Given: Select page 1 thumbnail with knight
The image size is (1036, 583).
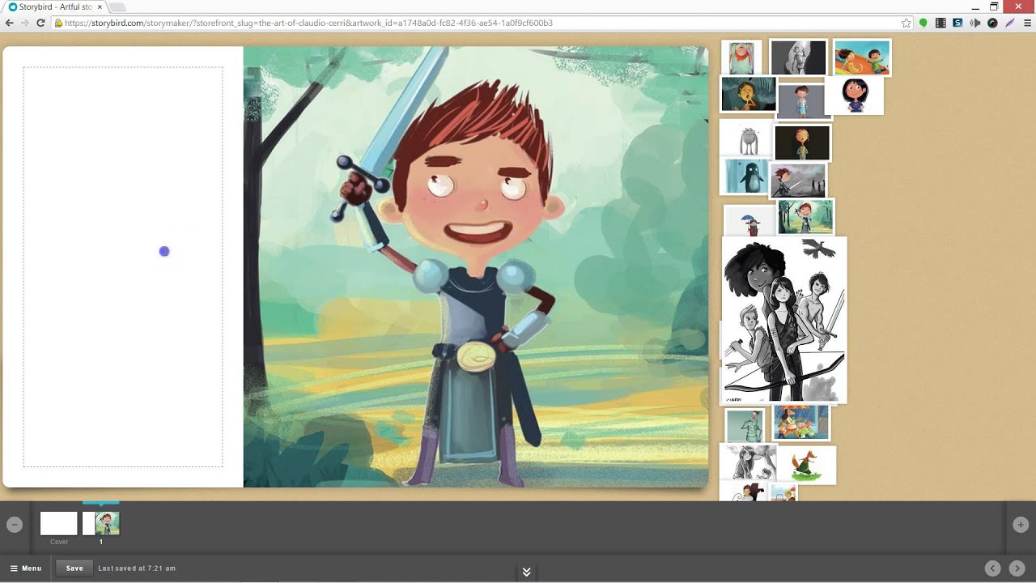Looking at the screenshot, I should click(x=101, y=523).
